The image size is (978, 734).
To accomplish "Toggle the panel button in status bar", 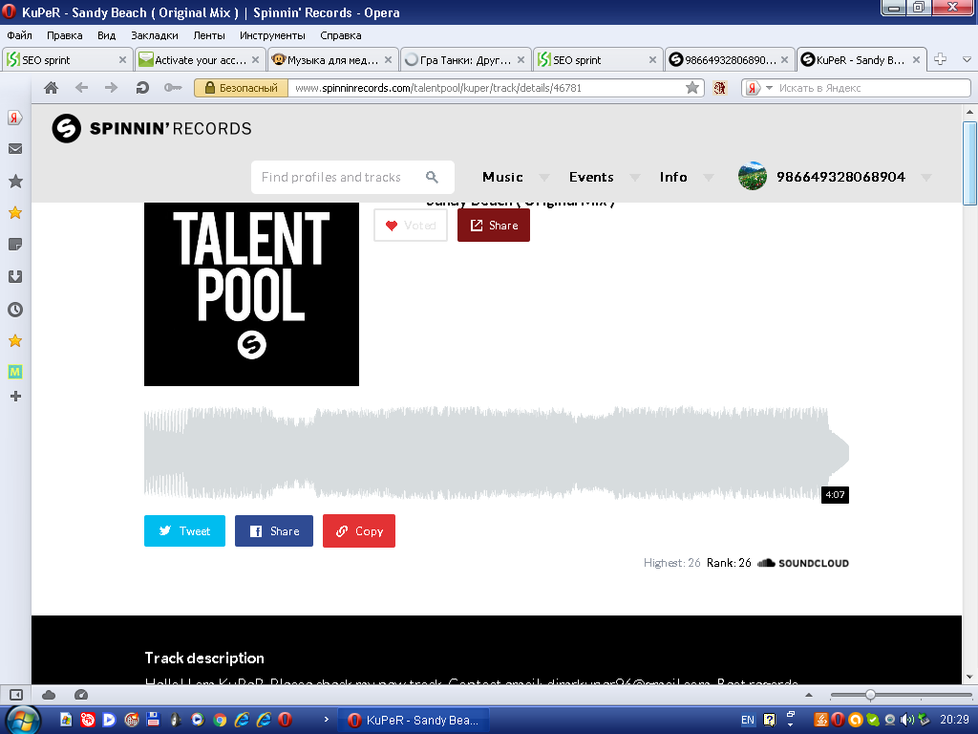I will point(16,695).
